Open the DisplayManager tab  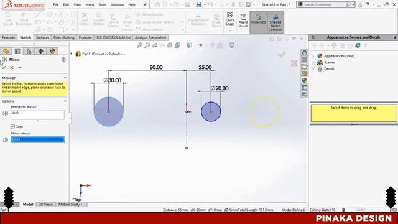(x=52, y=51)
